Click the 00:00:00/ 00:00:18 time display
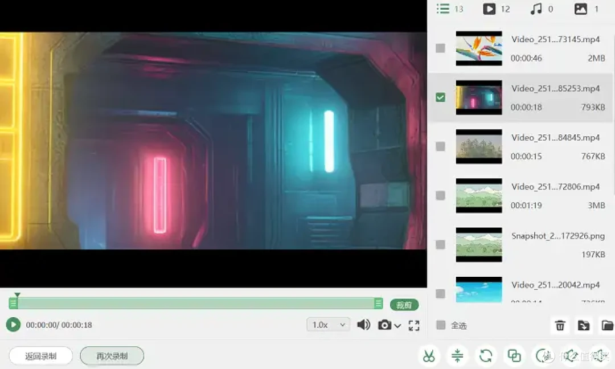615x369 pixels. 59,325
